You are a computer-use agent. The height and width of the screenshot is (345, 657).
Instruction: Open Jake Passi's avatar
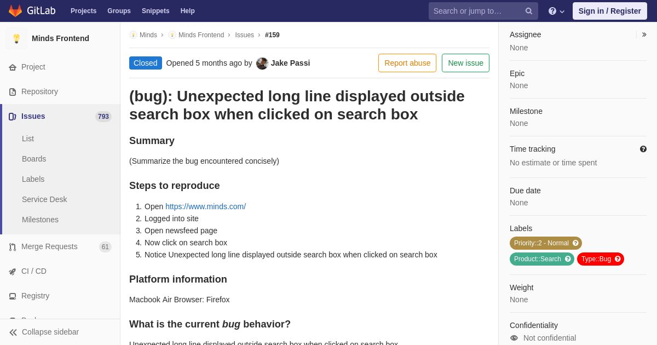click(262, 63)
